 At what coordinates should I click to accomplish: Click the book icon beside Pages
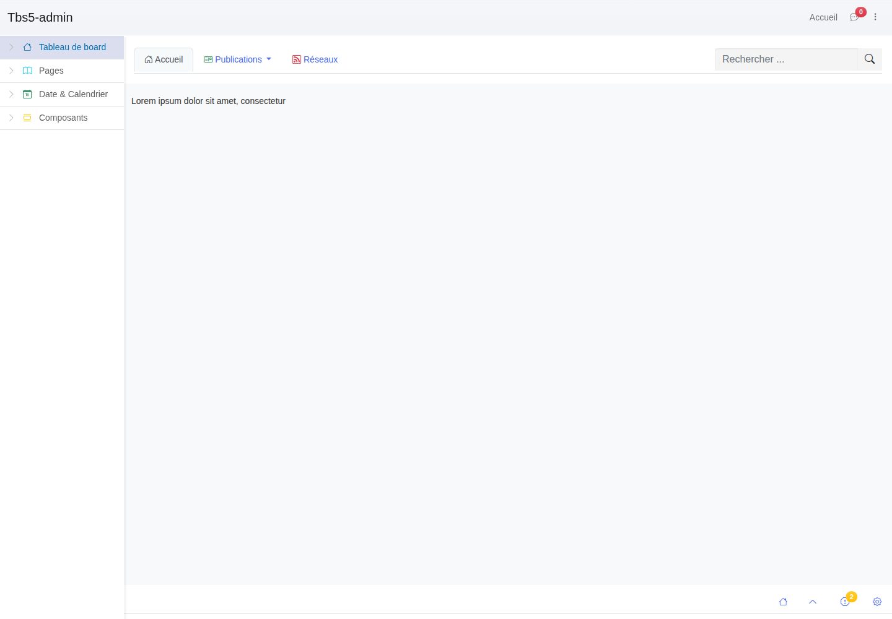coord(27,71)
